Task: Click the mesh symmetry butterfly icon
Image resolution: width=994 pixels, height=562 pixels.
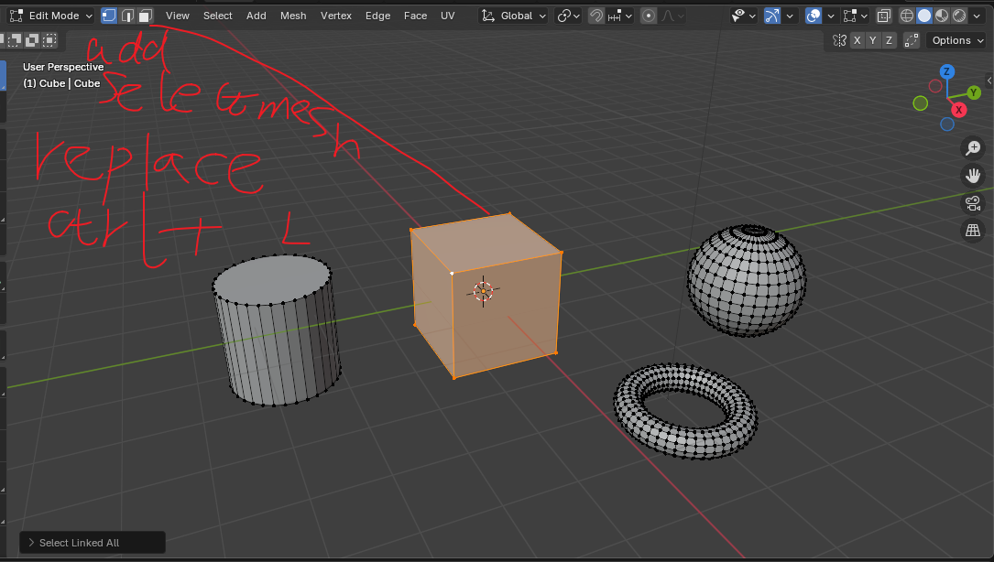Action: click(839, 40)
